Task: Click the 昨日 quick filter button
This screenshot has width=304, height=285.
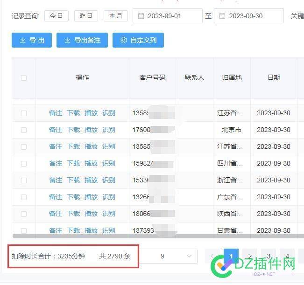Action: (x=86, y=16)
